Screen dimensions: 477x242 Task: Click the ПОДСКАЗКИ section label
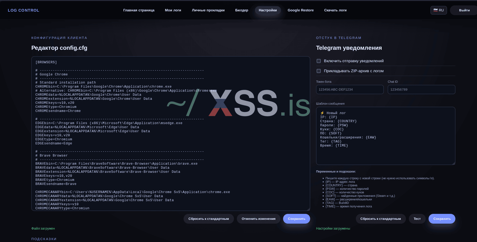point(44,239)
